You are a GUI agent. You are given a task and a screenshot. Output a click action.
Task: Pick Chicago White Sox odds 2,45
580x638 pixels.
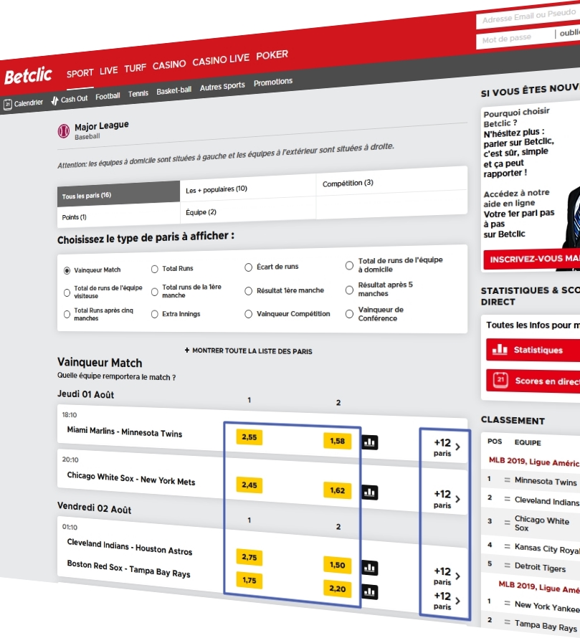pos(249,485)
